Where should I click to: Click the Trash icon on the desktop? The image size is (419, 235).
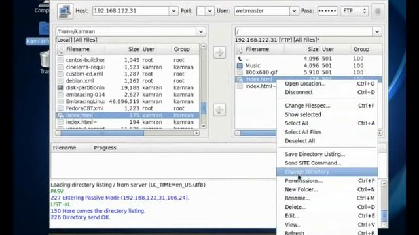click(45, 59)
